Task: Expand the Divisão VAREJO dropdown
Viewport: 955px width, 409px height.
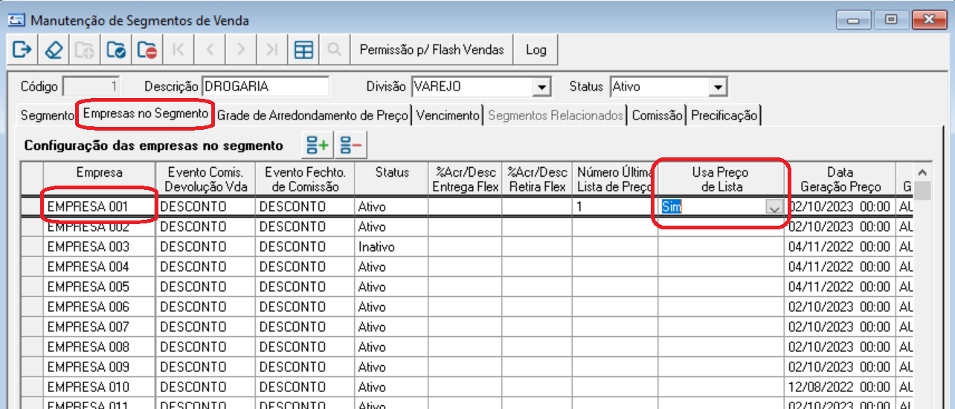Action: click(542, 87)
